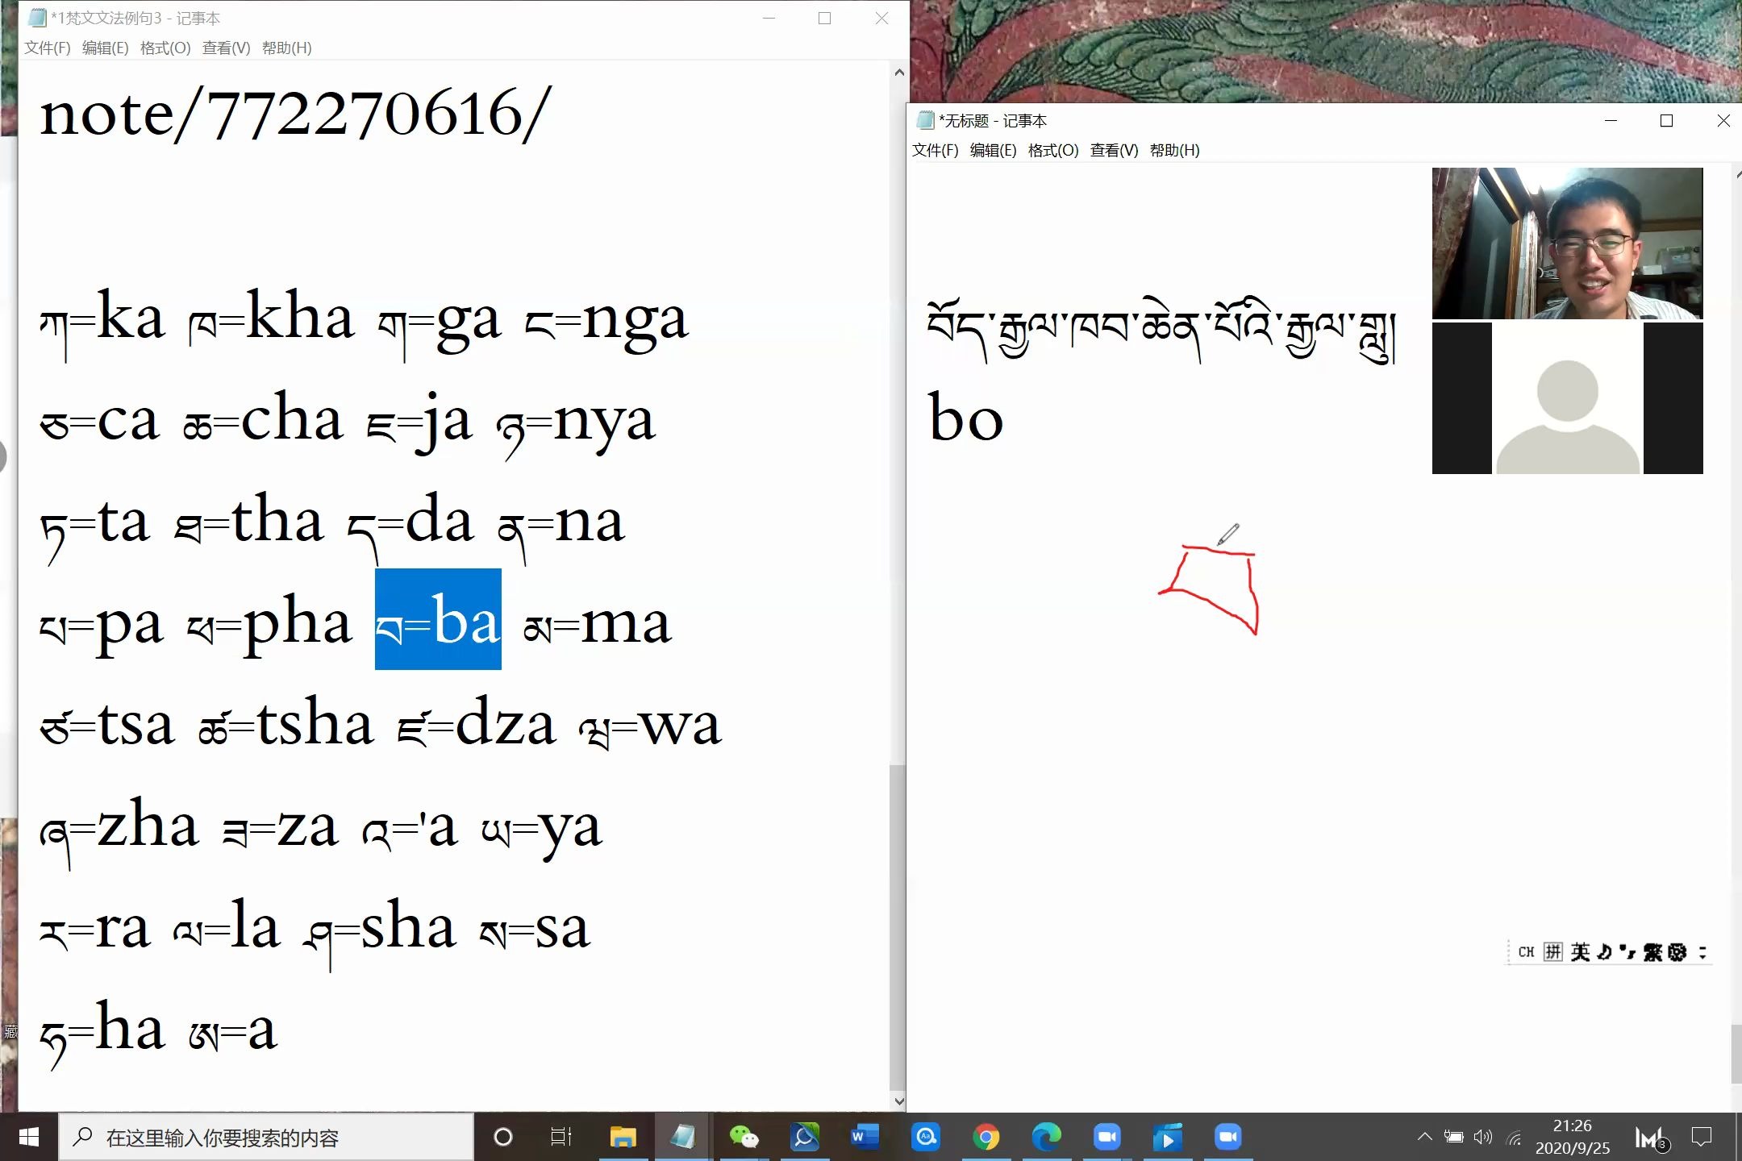Open the Aa dictionary app from the taskbar
This screenshot has height=1161, width=1742.
(927, 1137)
